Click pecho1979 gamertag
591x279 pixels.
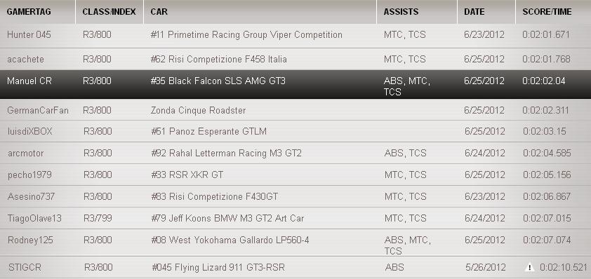click(x=29, y=175)
